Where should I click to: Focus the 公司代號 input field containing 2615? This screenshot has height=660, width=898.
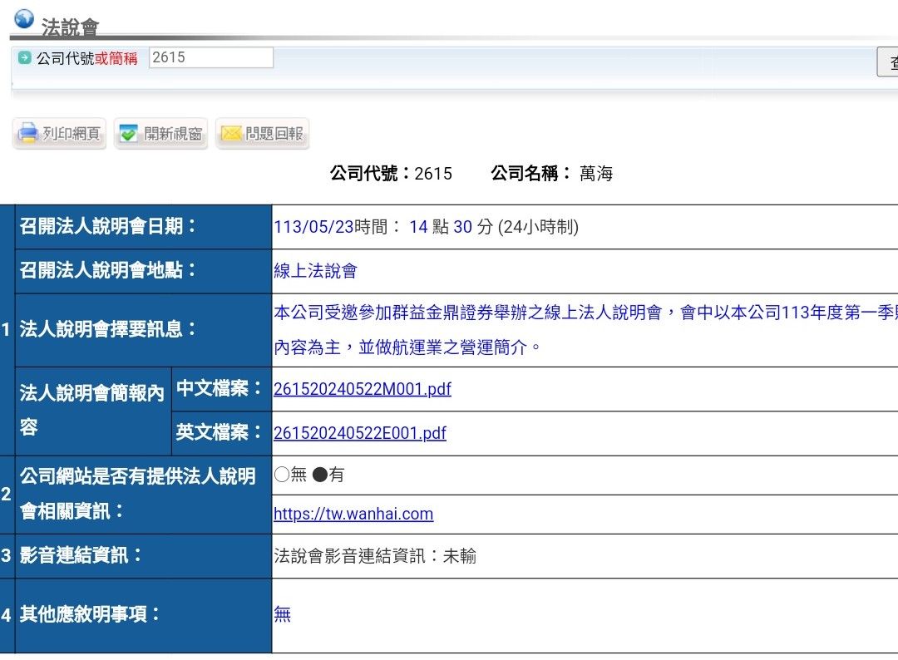tap(211, 57)
